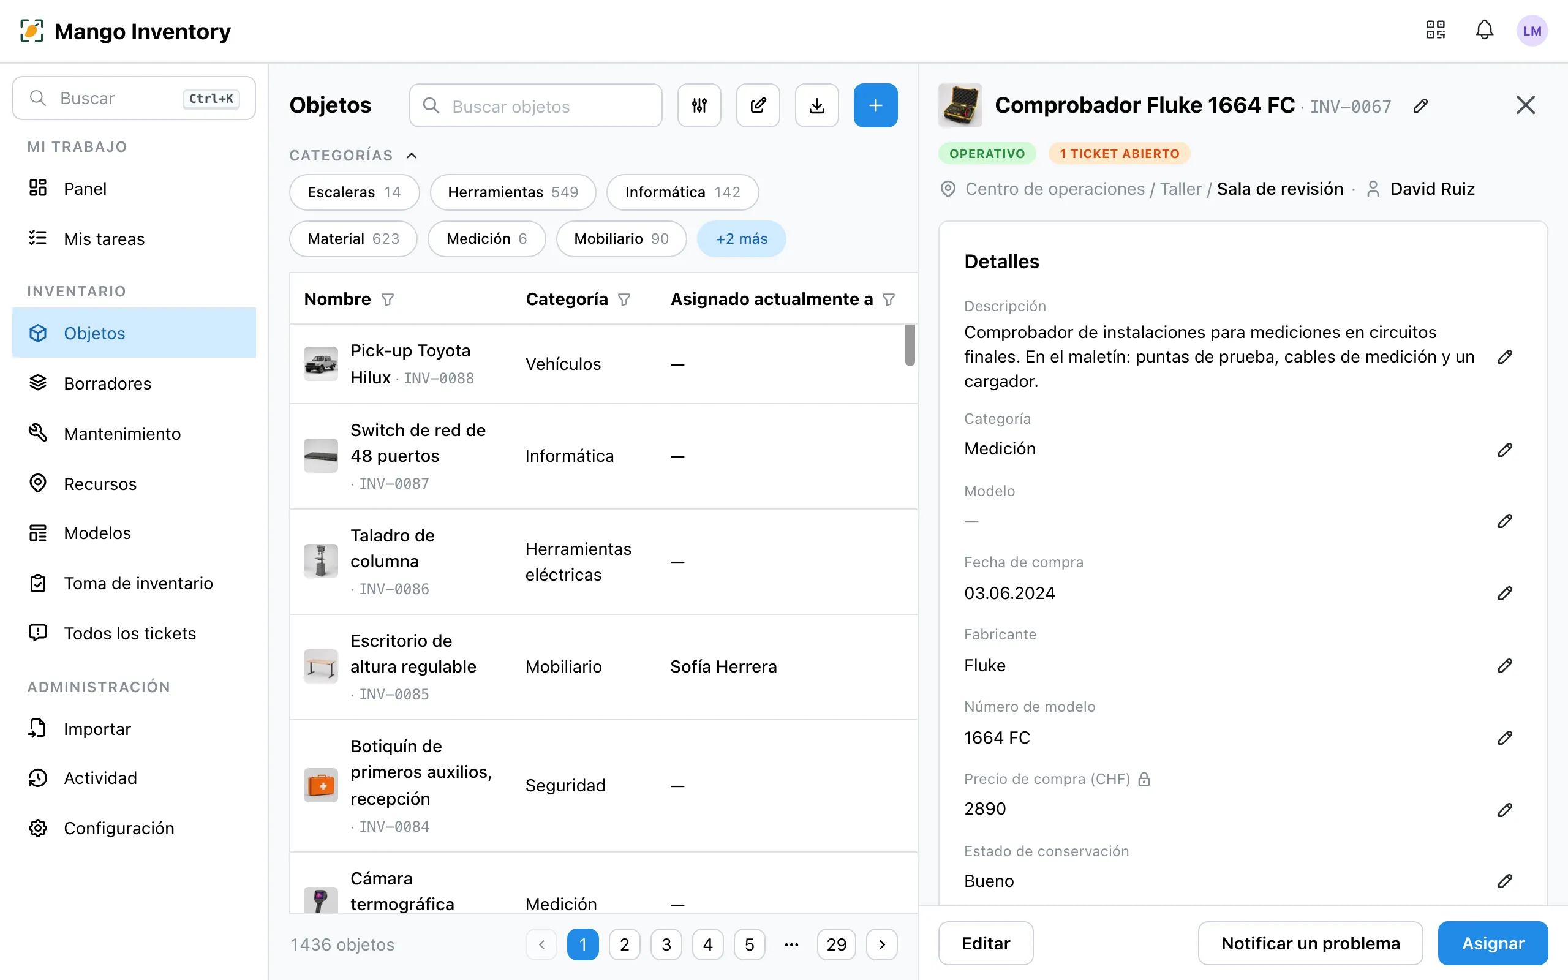Open Todos los tickets in sidebar
The width and height of the screenshot is (1568, 980).
coord(134,633)
